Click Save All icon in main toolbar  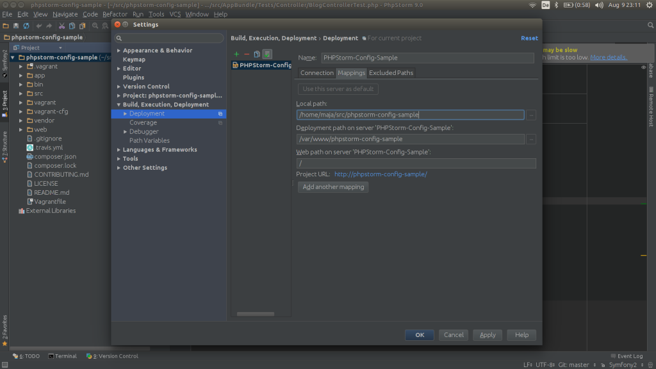(x=16, y=26)
